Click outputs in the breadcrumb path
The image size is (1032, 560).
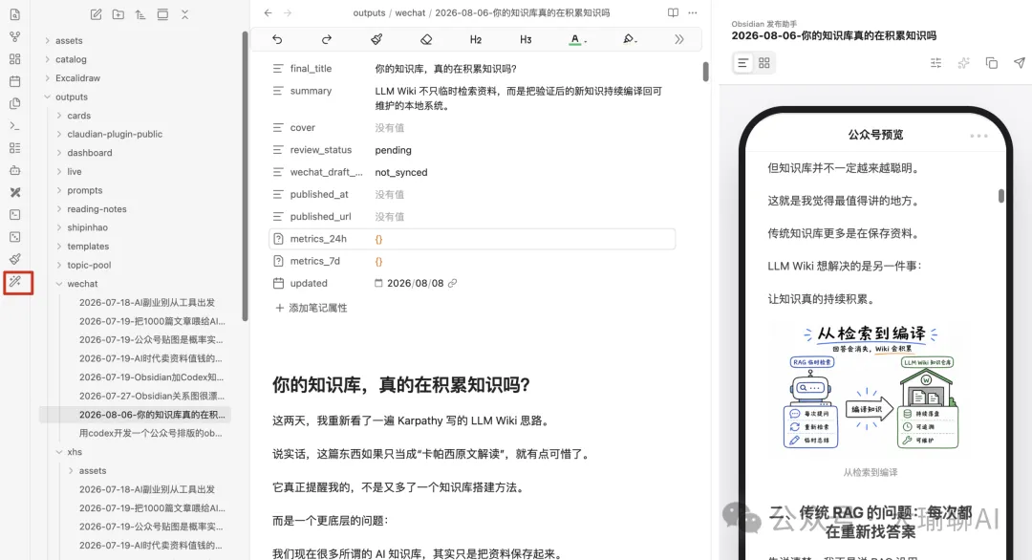point(369,12)
